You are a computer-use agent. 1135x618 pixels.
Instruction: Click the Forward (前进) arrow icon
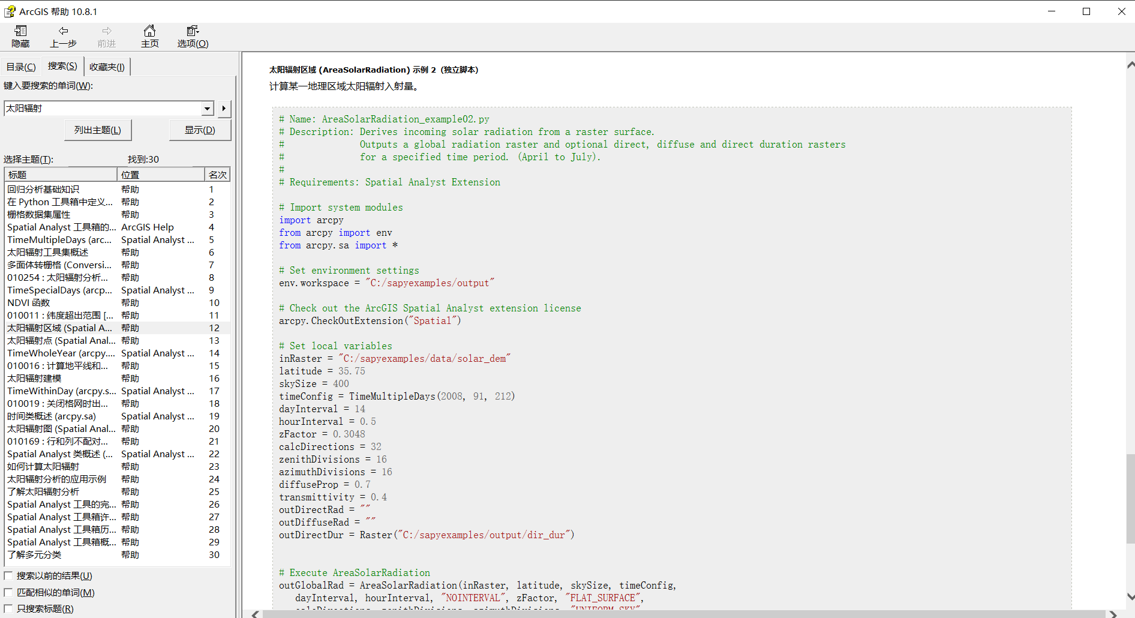click(x=107, y=31)
